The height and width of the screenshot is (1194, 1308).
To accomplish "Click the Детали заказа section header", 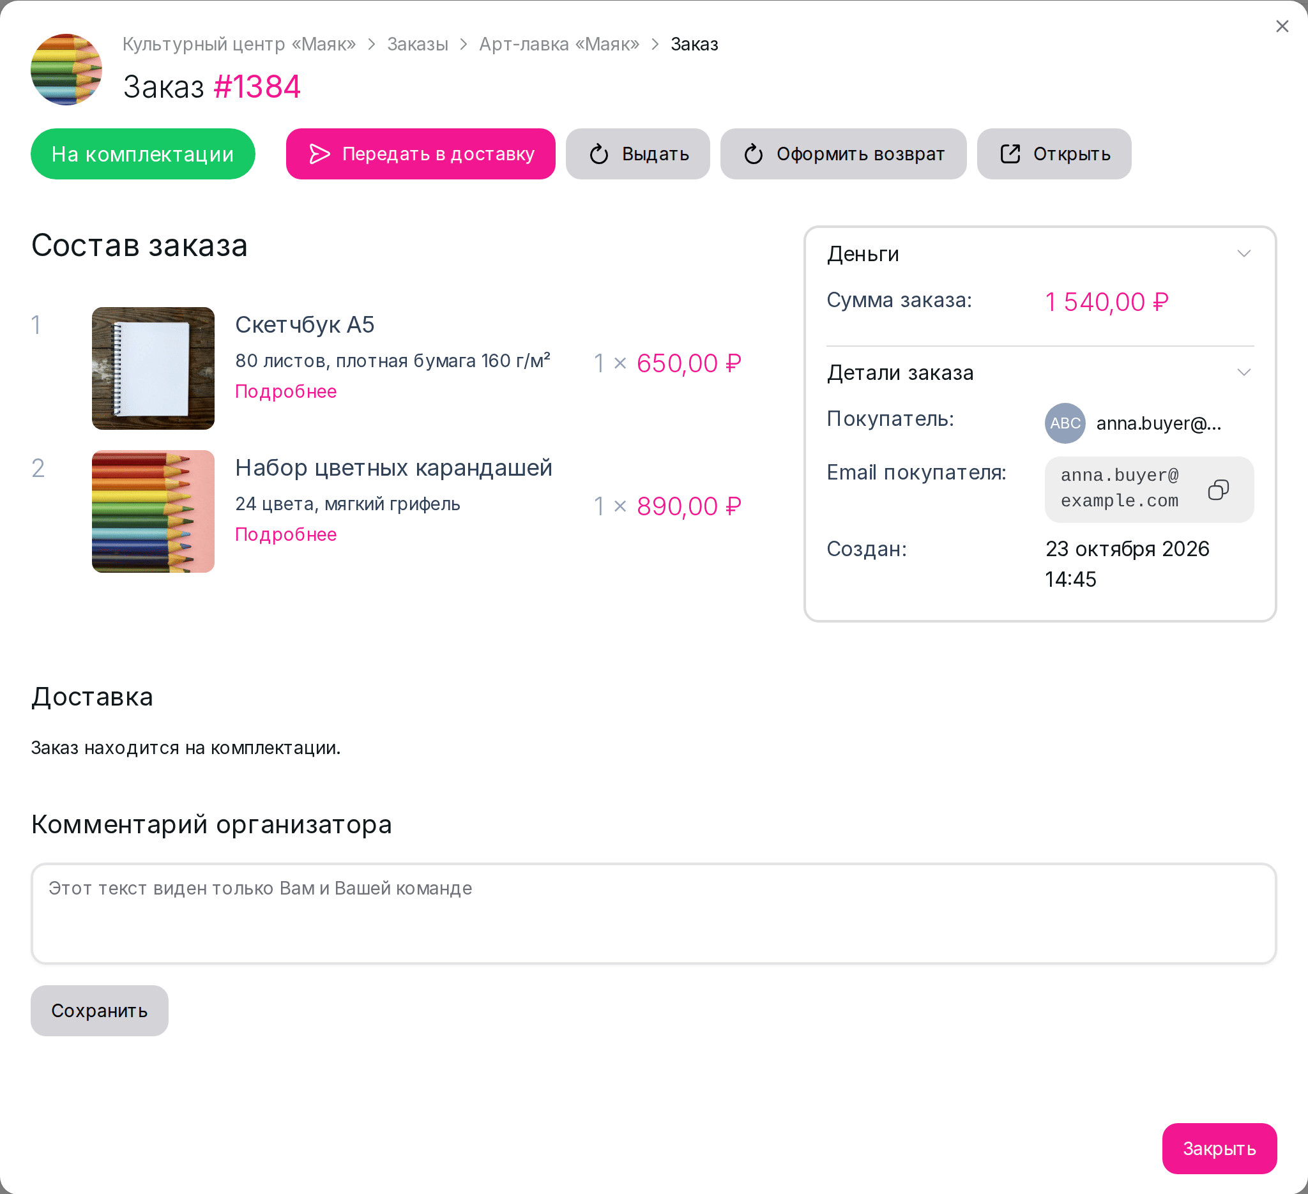I will click(1039, 372).
